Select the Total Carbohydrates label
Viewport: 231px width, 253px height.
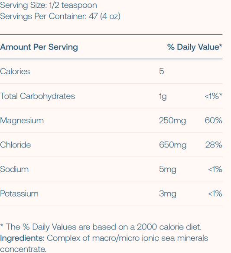coord(38,96)
